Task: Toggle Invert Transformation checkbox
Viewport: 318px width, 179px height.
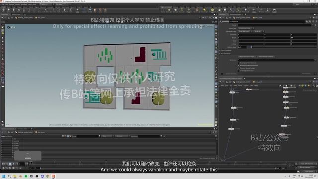Action: click(x=238, y=71)
